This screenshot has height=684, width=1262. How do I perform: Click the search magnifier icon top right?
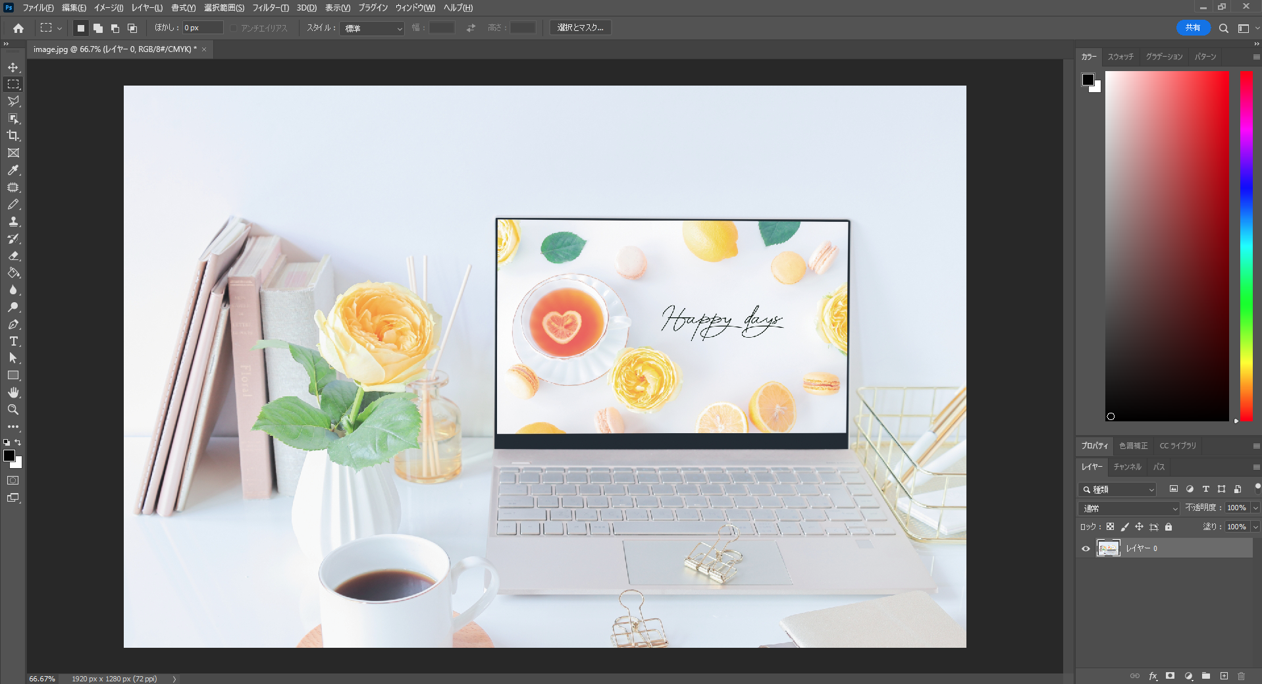tap(1223, 28)
